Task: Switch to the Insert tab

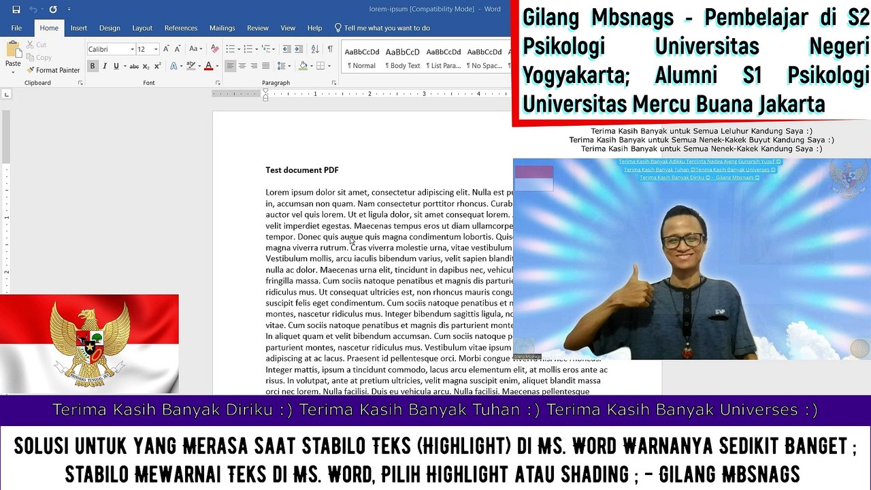Action: click(x=79, y=28)
